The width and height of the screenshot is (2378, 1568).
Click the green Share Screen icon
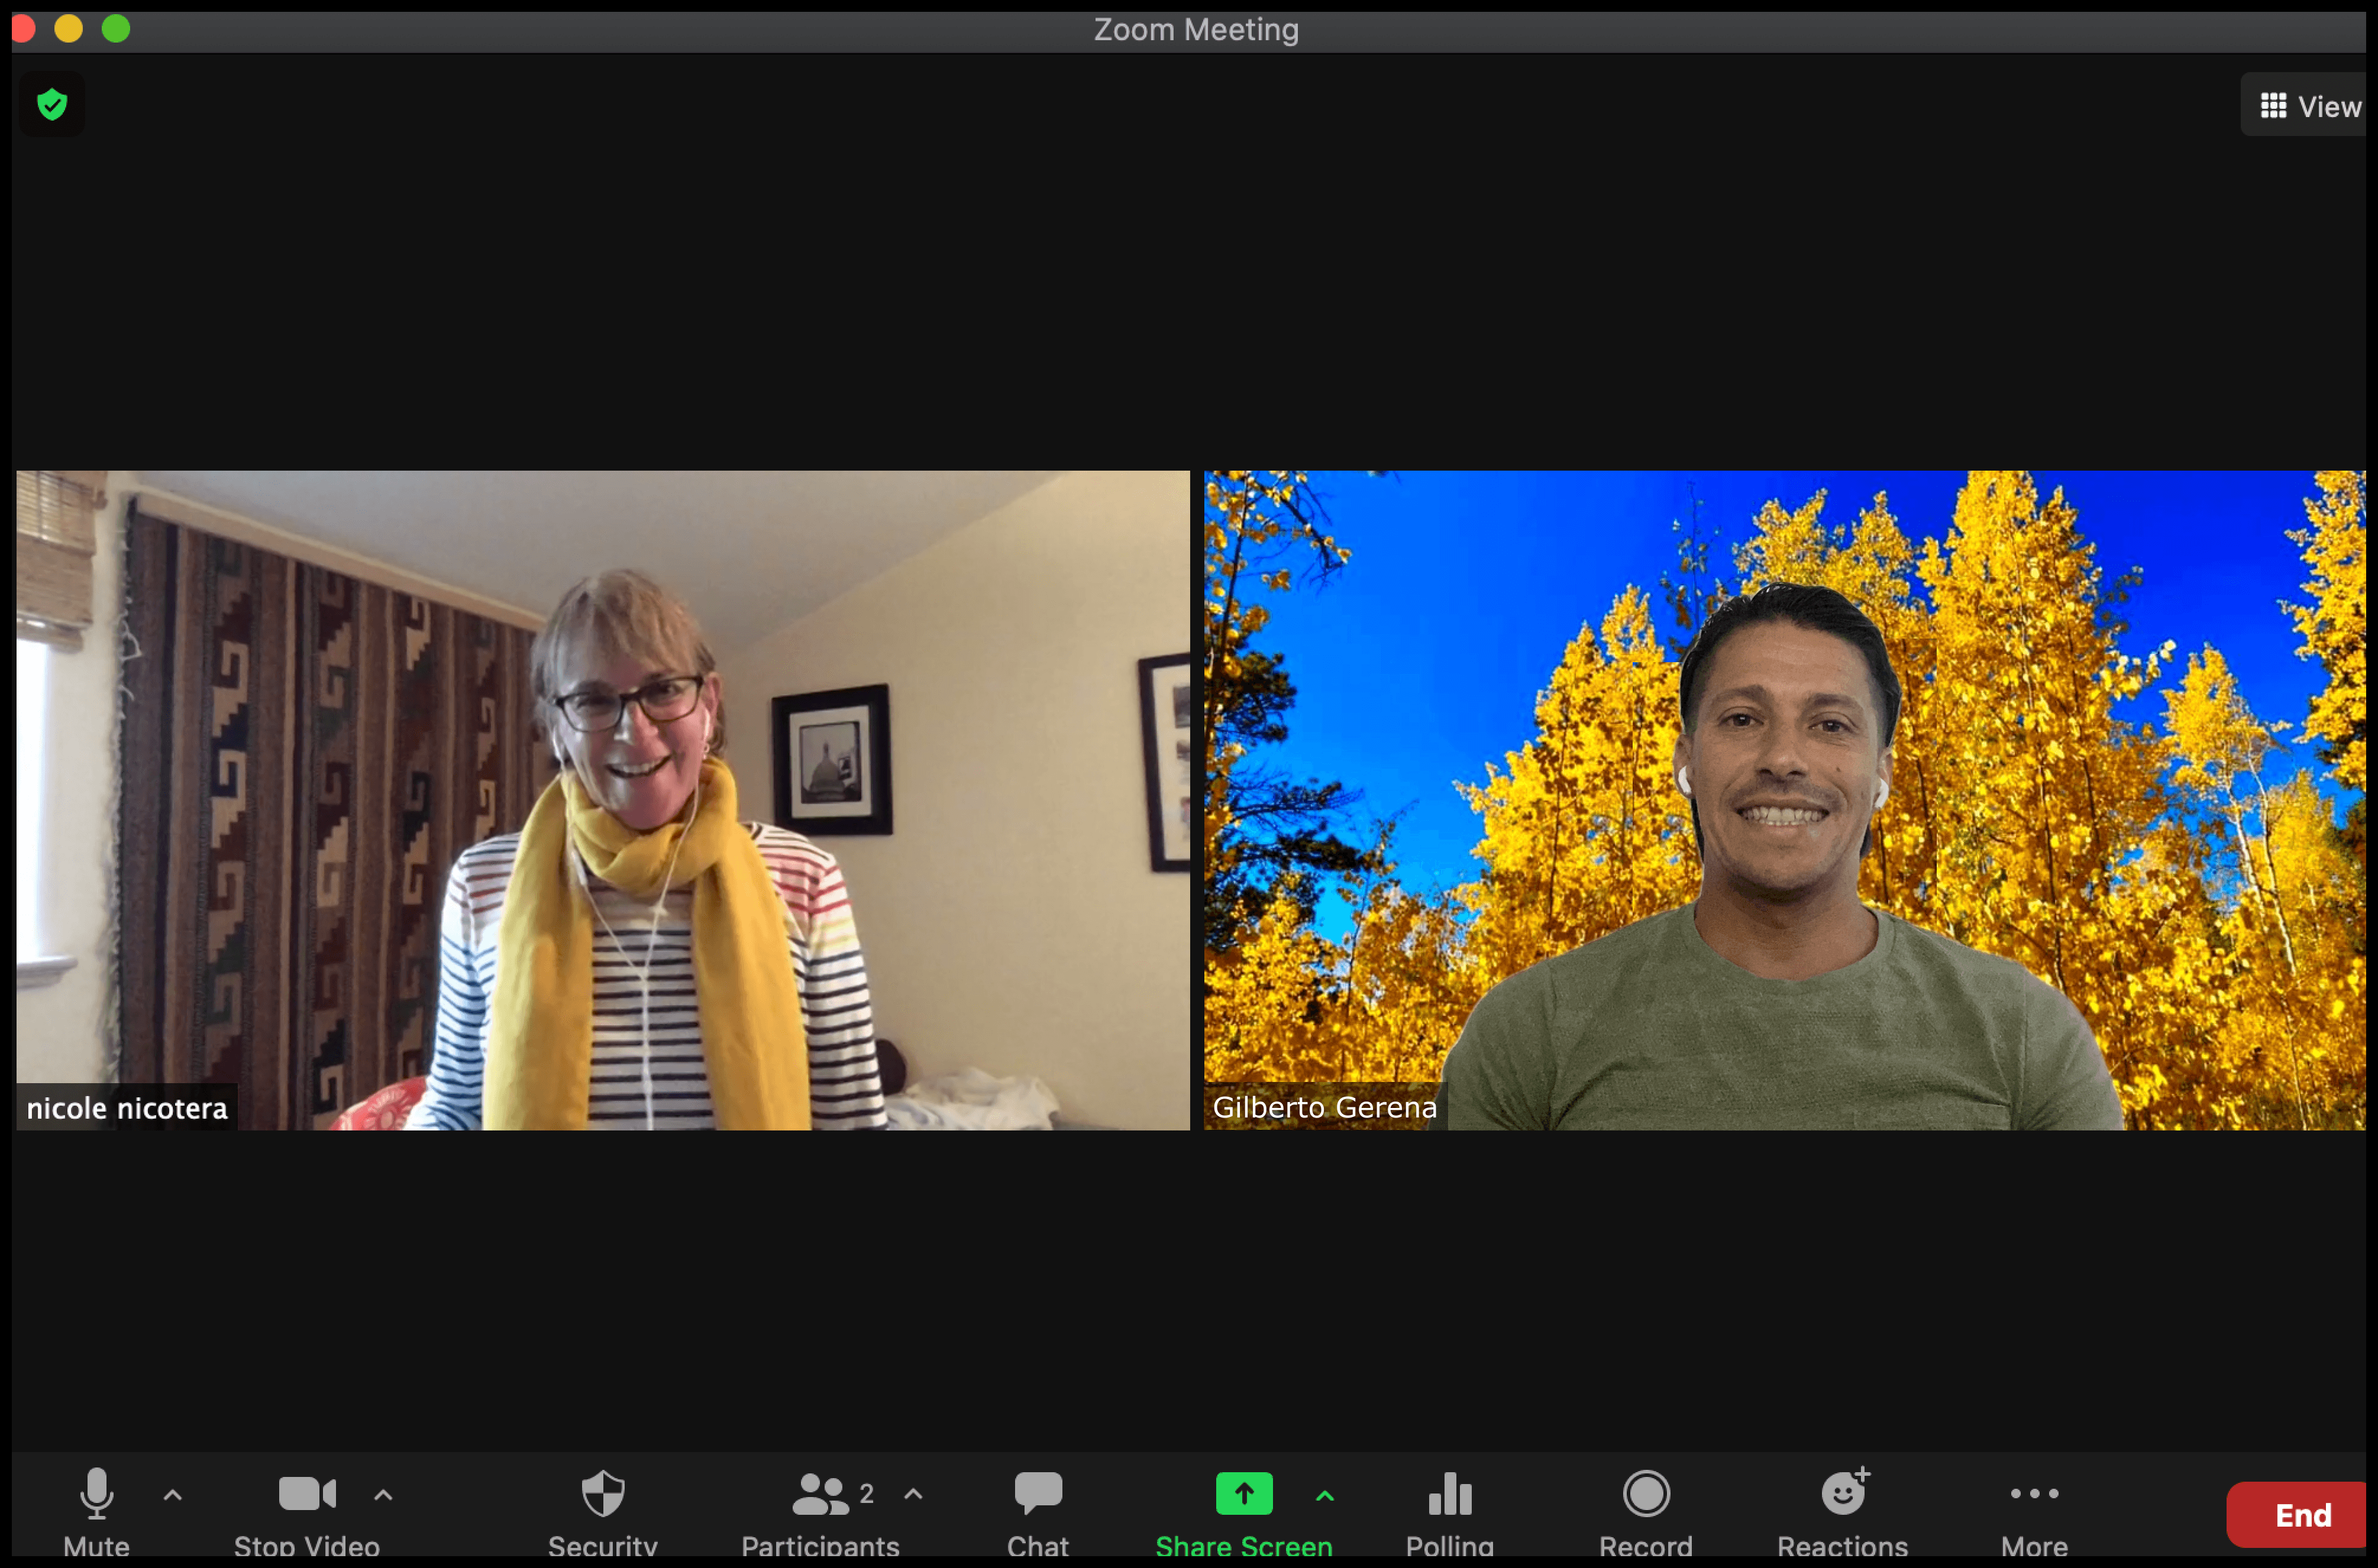[1243, 1494]
